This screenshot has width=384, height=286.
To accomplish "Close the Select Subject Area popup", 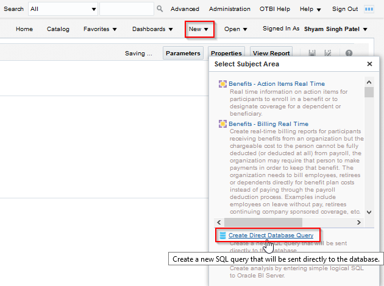I will click(369, 64).
